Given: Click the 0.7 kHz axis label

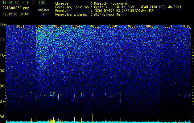Looking at the screenshot, I should pyautogui.click(x=3, y=101).
